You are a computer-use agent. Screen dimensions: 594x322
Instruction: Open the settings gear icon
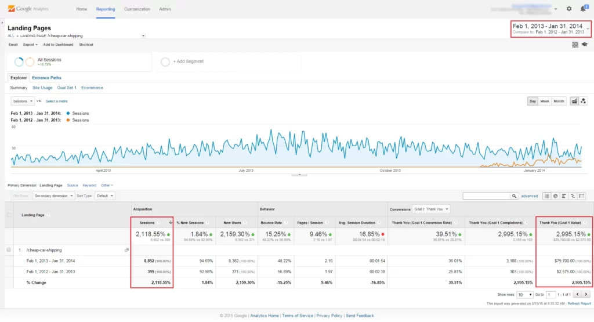(568, 9)
